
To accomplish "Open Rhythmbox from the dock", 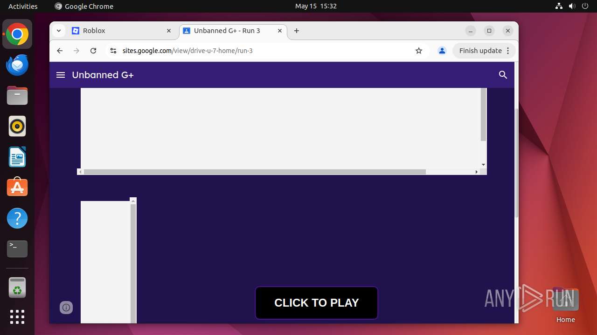I will pyautogui.click(x=17, y=126).
